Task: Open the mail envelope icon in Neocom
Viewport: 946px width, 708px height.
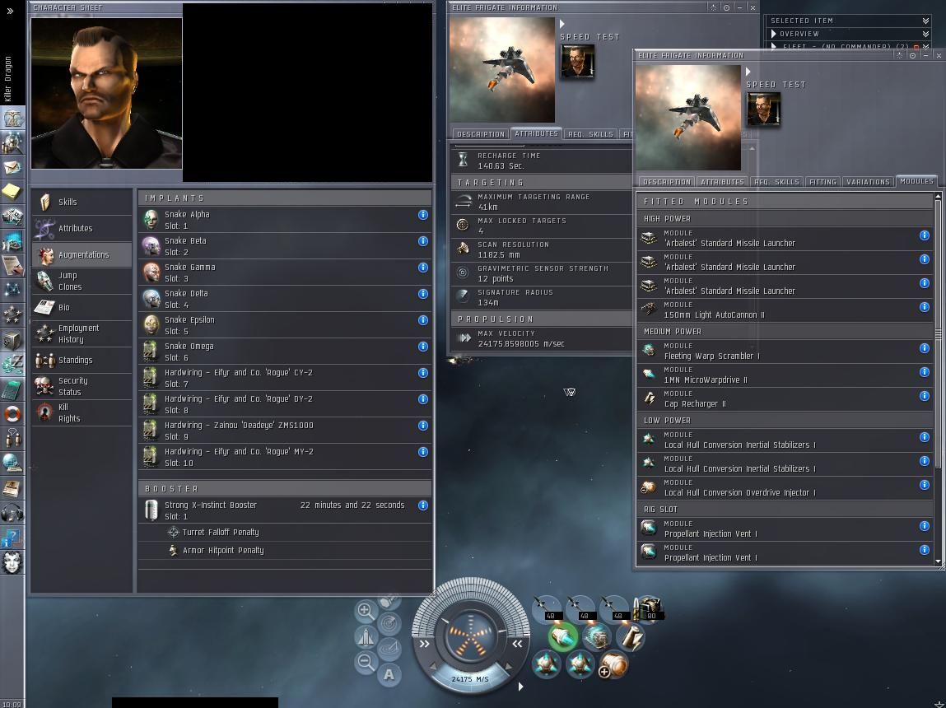Action: click(12, 167)
